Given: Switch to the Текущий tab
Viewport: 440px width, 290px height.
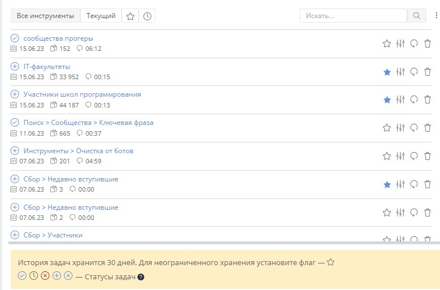Looking at the screenshot, I should tap(101, 16).
